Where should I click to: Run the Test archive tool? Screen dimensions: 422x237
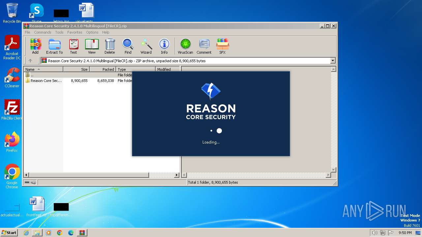click(73, 46)
